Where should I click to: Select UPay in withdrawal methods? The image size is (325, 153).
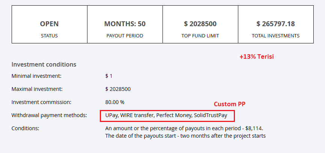(111, 115)
